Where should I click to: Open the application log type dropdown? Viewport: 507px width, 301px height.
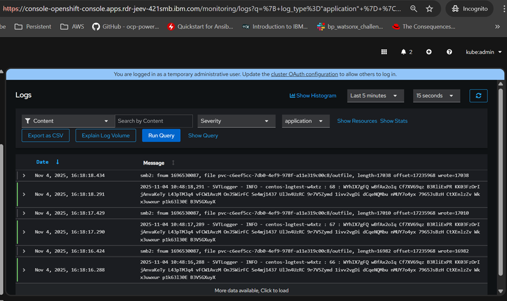click(305, 121)
